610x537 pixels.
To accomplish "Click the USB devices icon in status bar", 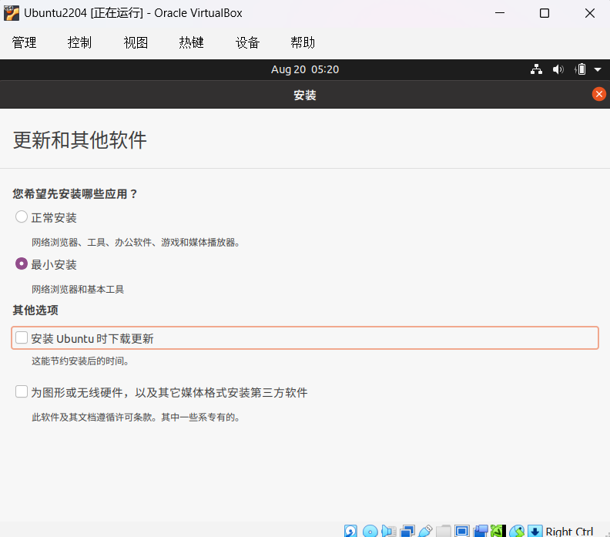I will pos(425,531).
